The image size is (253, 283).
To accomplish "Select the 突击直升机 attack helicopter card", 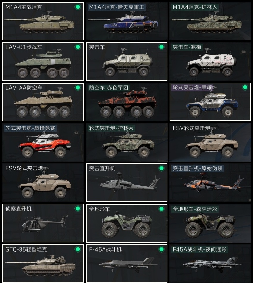I will [127, 183].
